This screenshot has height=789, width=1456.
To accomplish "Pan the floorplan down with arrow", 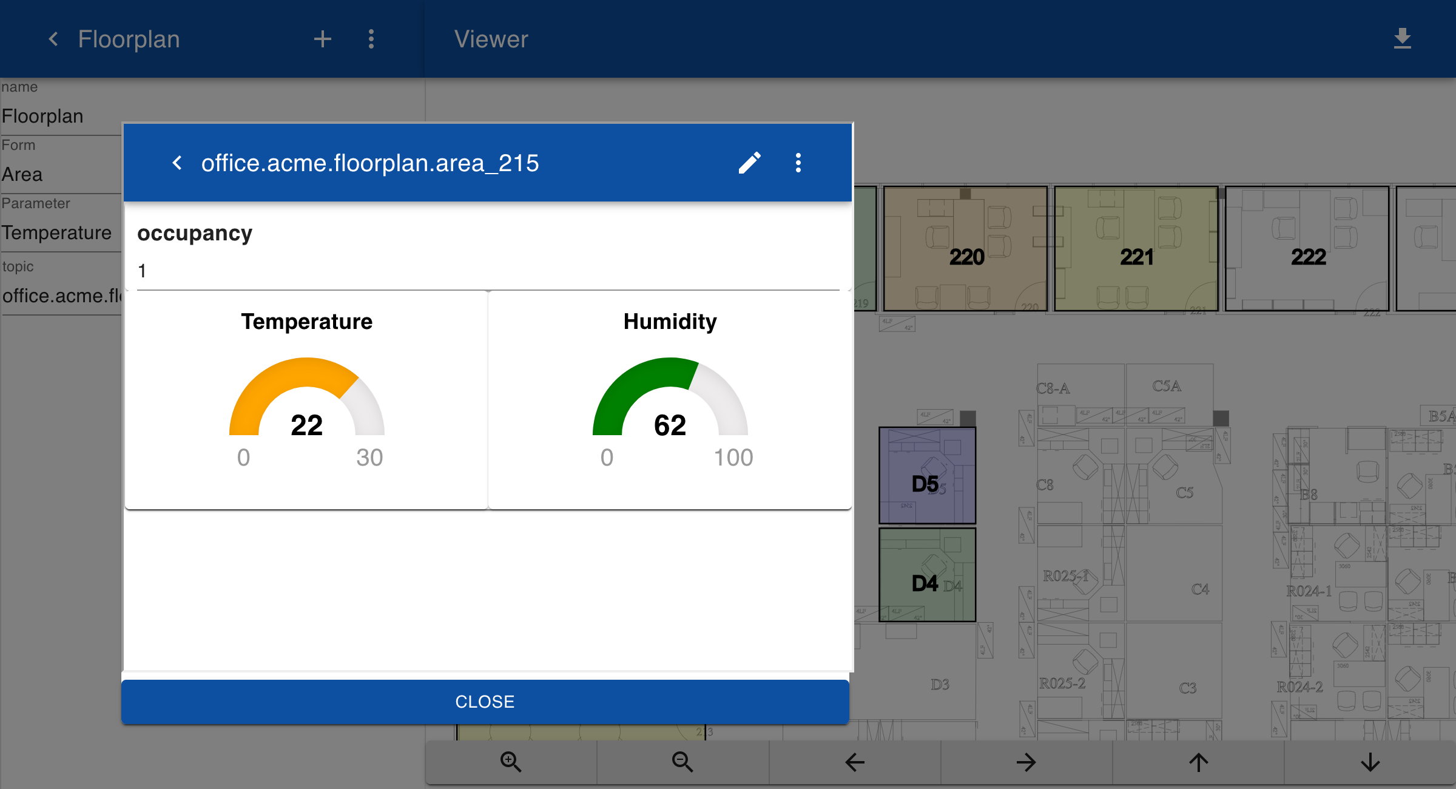I will (x=1370, y=762).
